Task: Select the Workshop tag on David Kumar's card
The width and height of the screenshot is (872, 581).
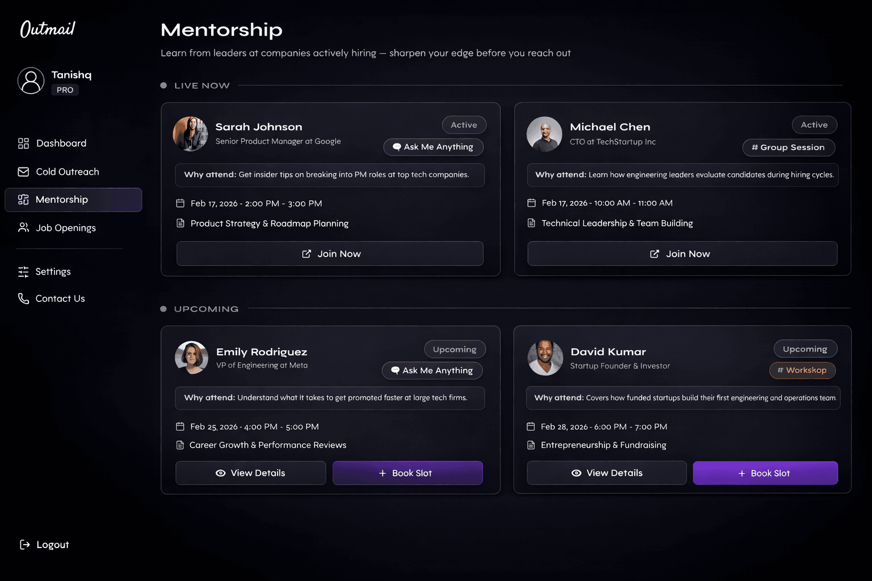Action: point(802,370)
